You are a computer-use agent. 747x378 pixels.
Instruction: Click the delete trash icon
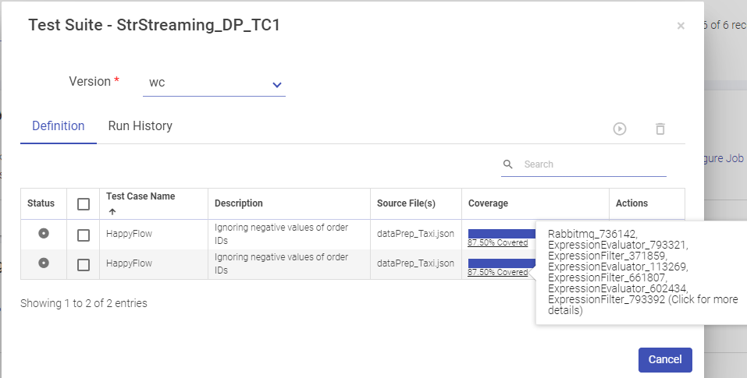coord(660,129)
